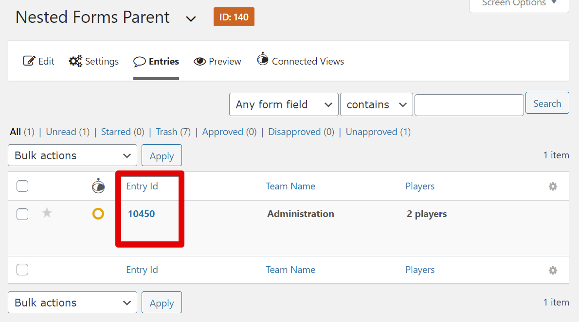Click the column gear icon in table footer

(x=553, y=271)
